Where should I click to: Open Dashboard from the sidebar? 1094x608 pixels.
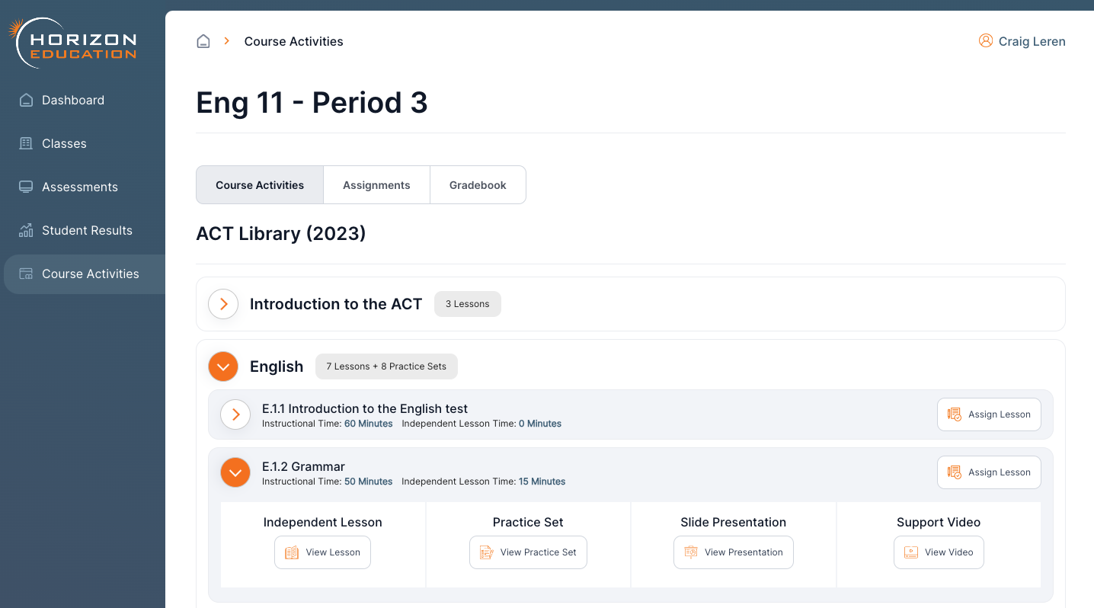72,100
